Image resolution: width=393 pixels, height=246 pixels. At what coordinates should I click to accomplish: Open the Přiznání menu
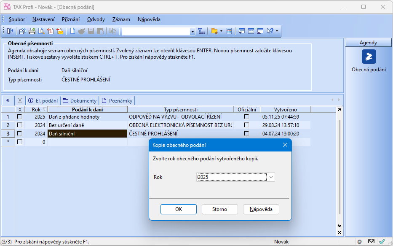(71, 19)
